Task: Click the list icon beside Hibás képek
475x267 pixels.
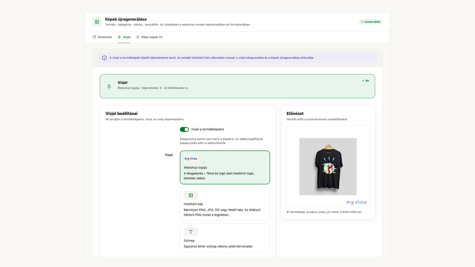Action: tap(137, 37)
